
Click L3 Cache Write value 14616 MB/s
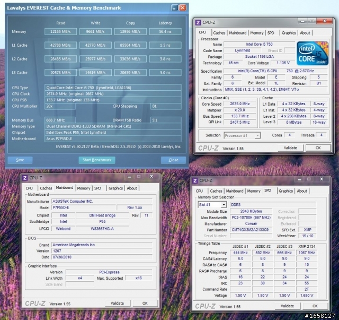tap(95, 73)
